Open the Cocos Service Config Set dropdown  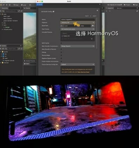pyautogui.click(x=78, y=64)
